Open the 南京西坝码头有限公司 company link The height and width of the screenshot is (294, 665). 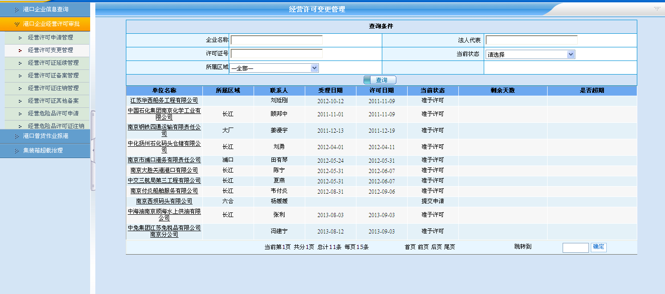(x=164, y=201)
